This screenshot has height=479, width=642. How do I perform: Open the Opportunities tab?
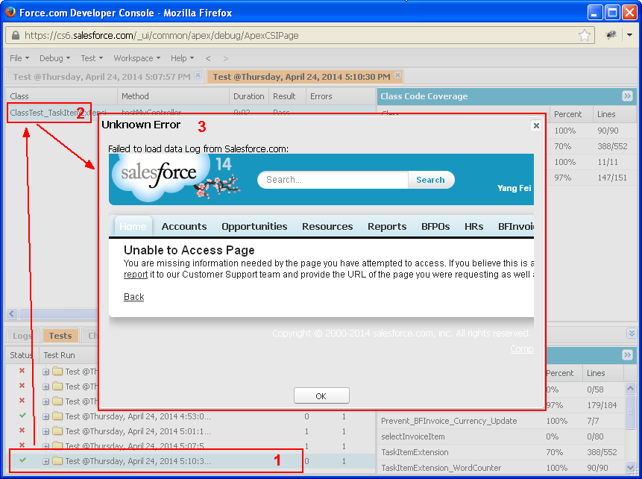pos(254,226)
